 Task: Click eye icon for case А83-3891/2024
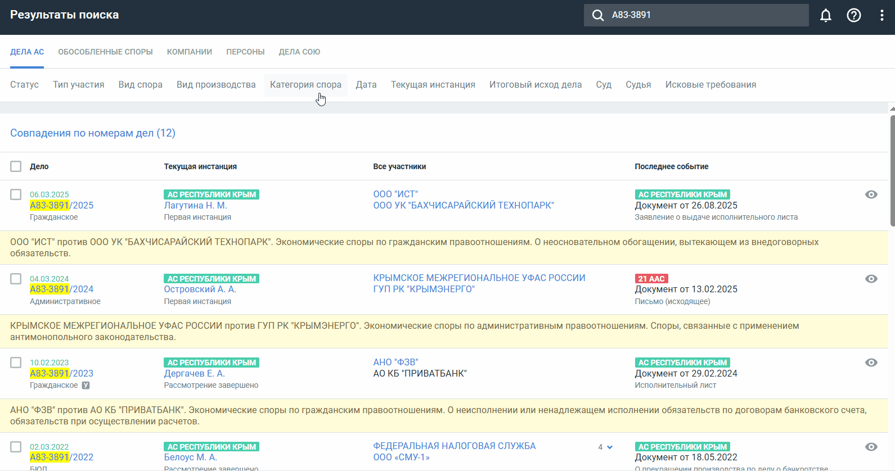click(x=871, y=279)
